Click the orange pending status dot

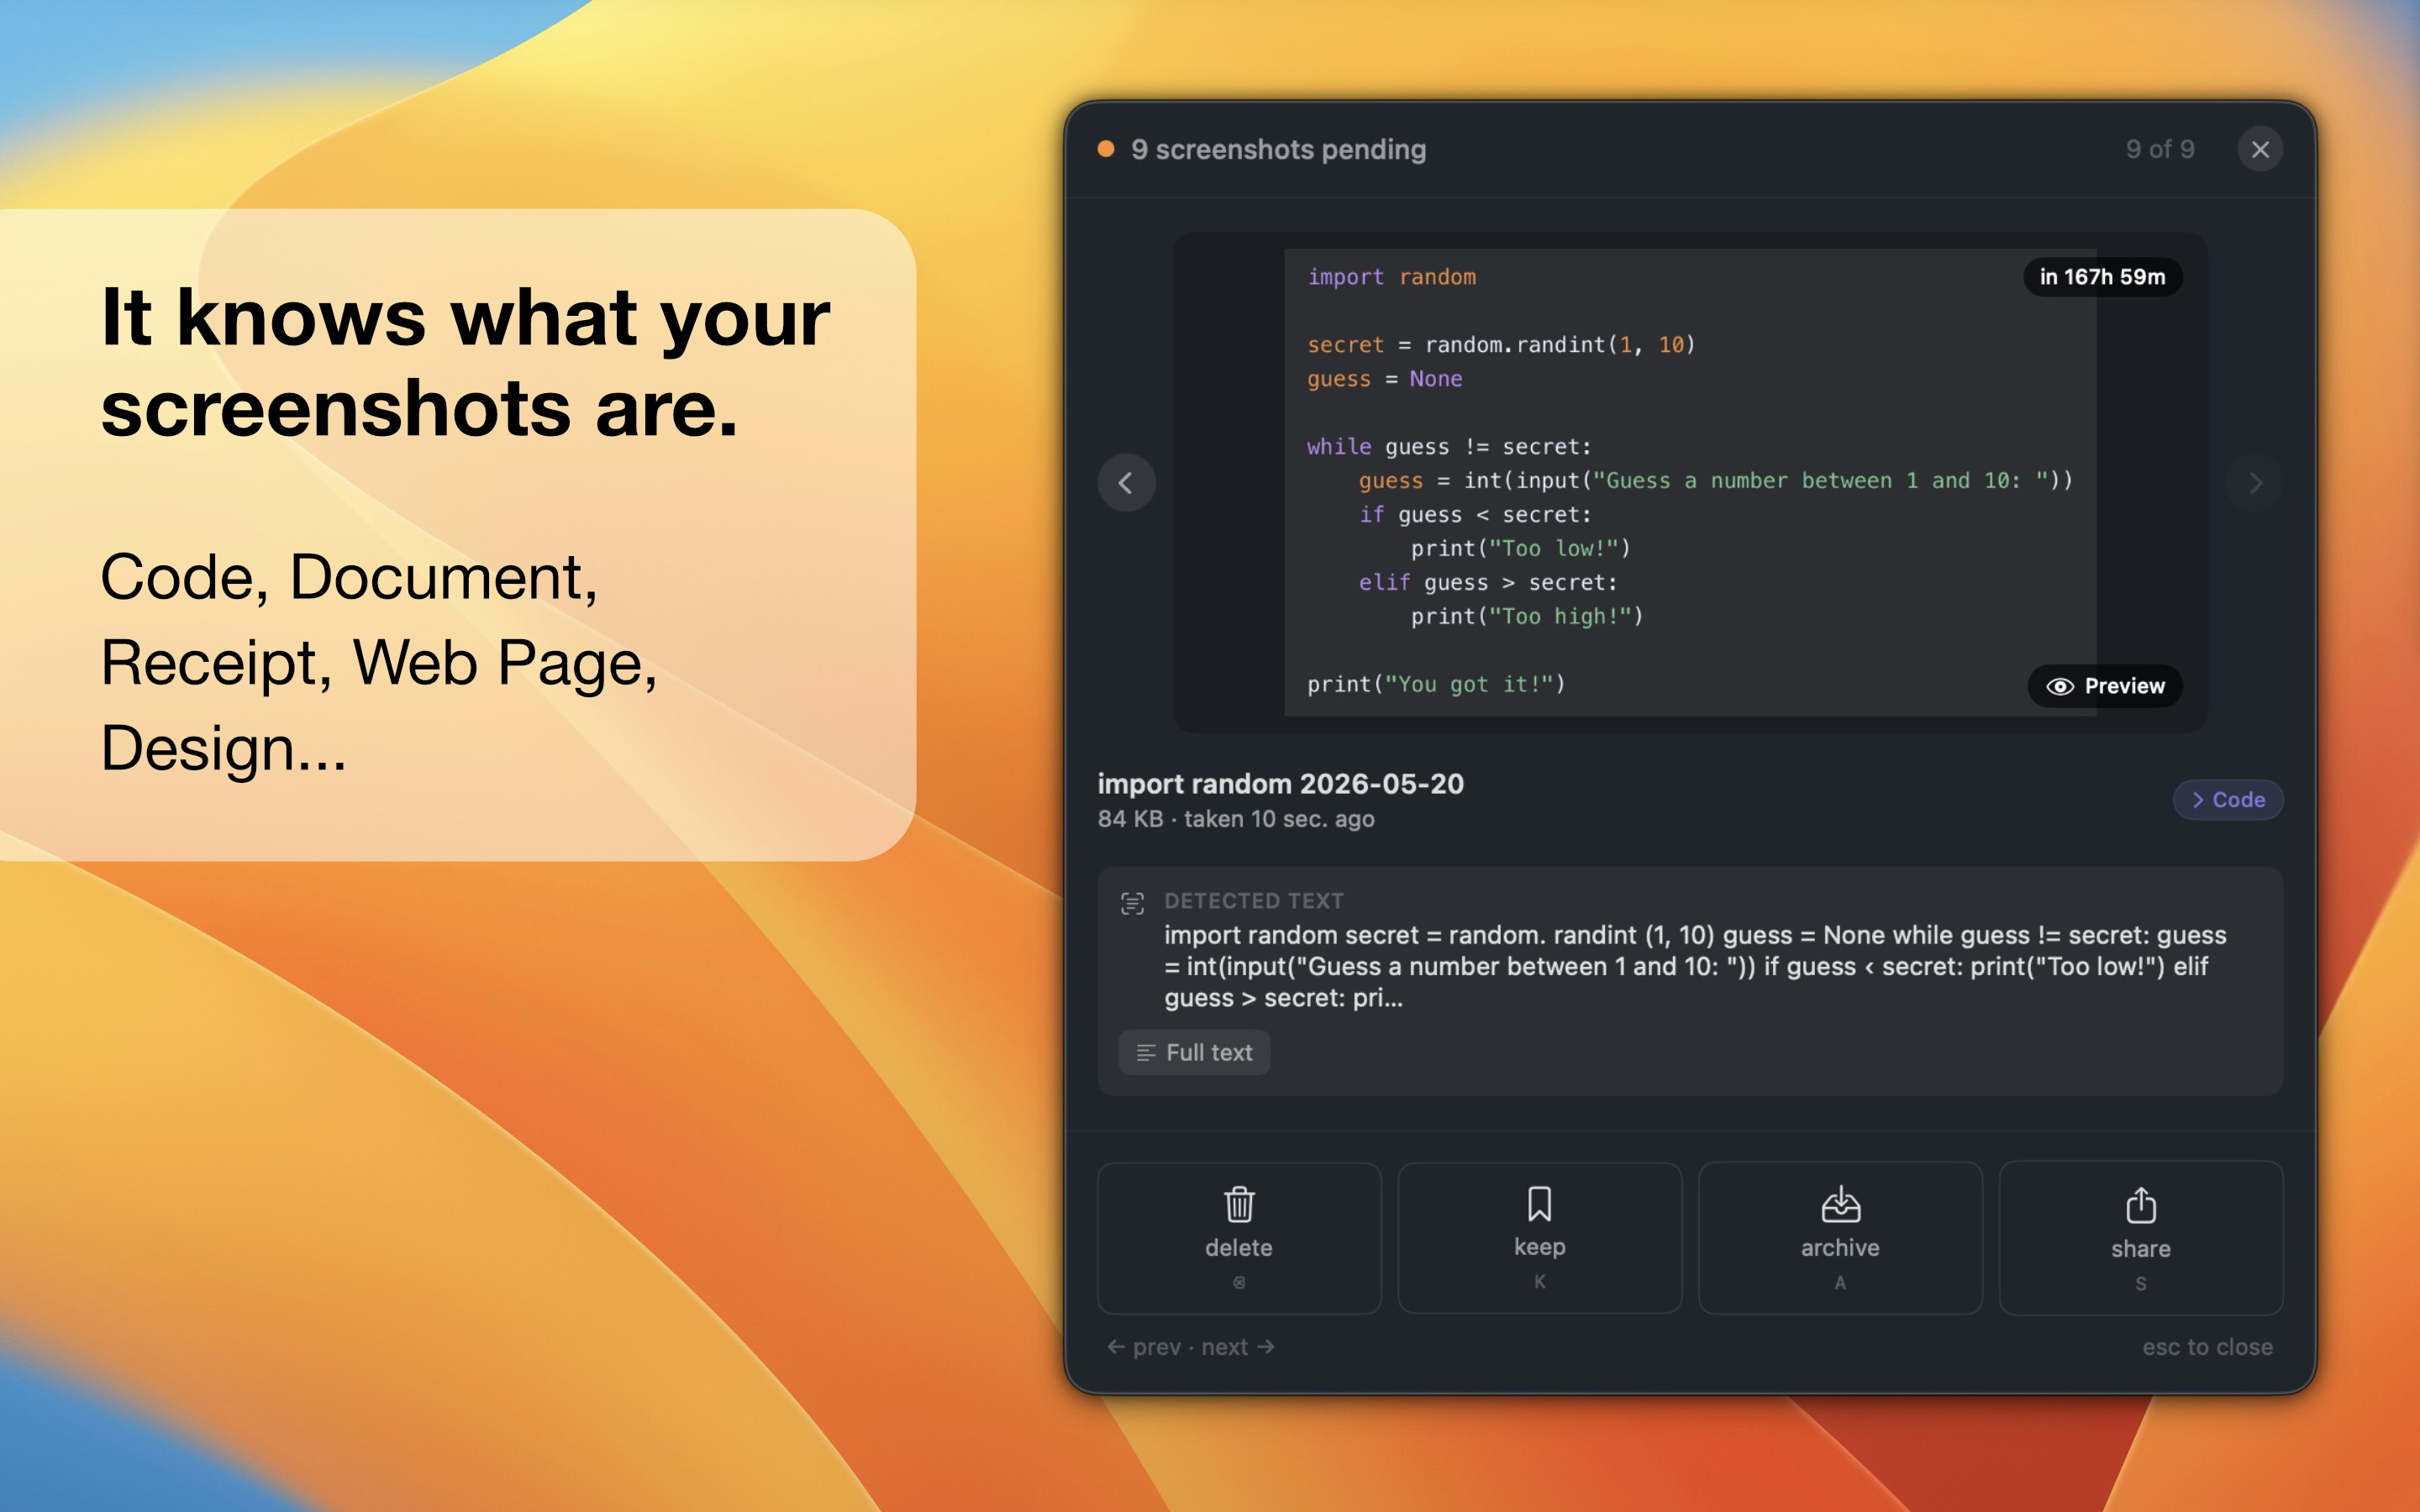[x=1106, y=149]
